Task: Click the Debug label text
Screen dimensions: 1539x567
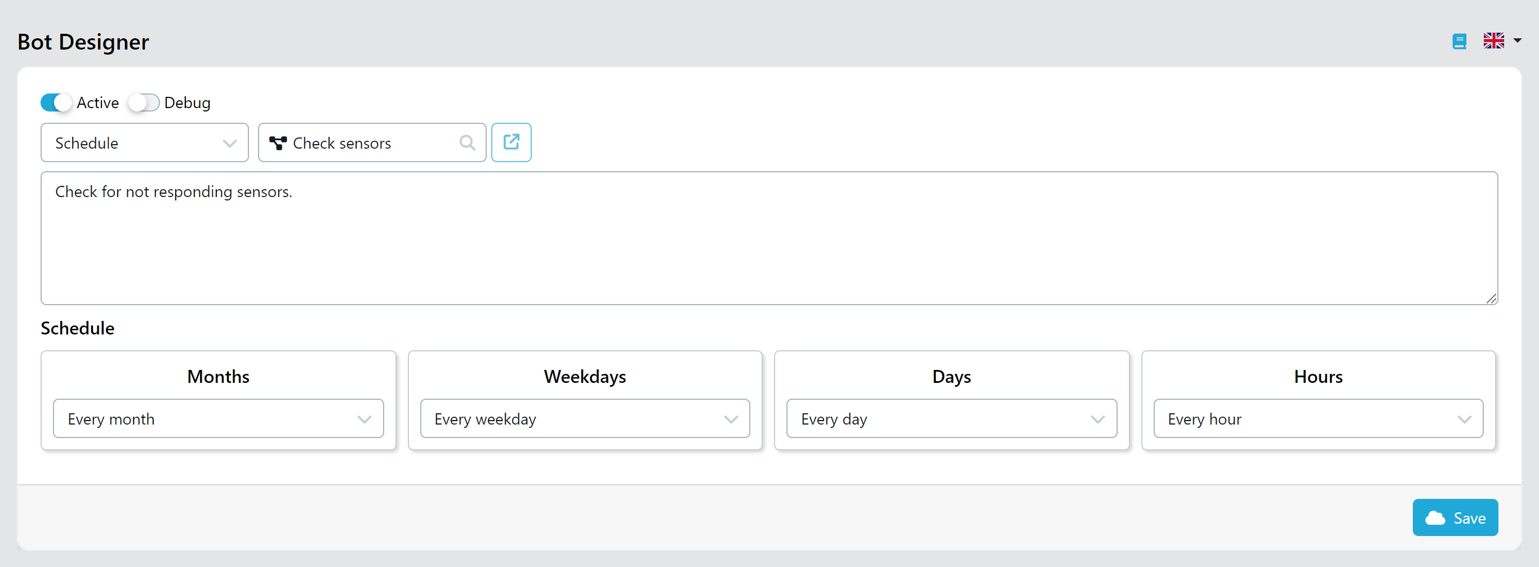Action: tap(187, 103)
